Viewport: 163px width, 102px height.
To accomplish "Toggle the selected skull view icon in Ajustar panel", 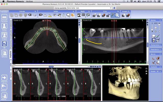I will pos(154,40).
